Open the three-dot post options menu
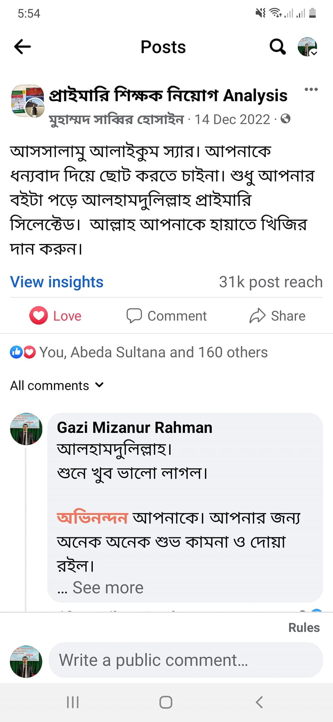Image resolution: width=333 pixels, height=722 pixels. coord(311,90)
